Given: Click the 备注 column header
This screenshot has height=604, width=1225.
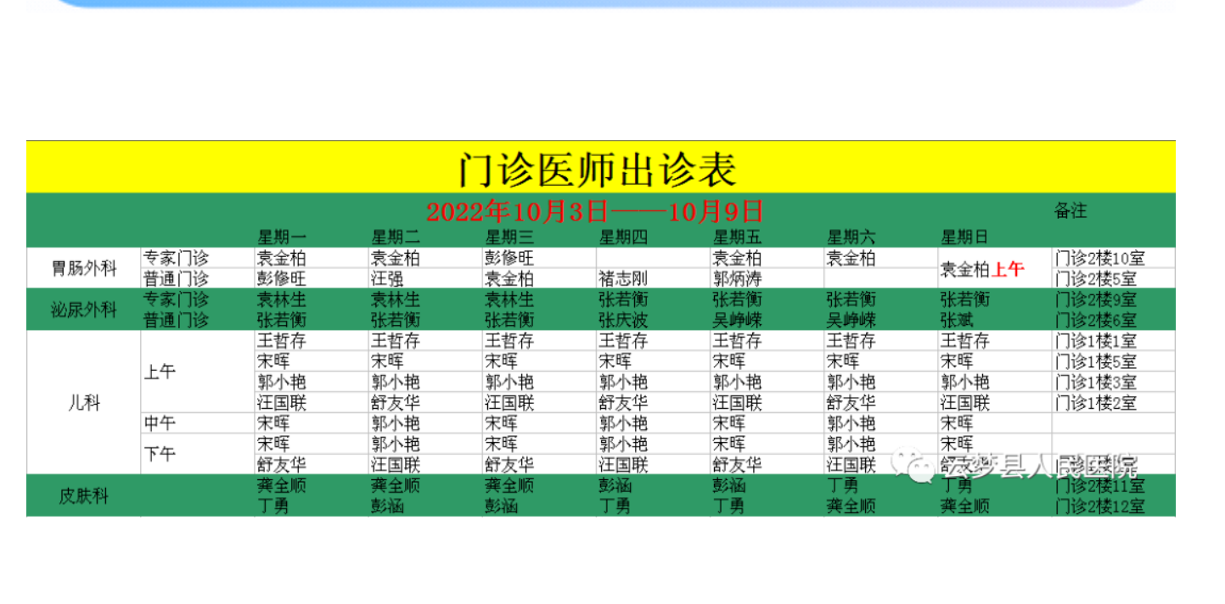Looking at the screenshot, I should pos(1070,211).
